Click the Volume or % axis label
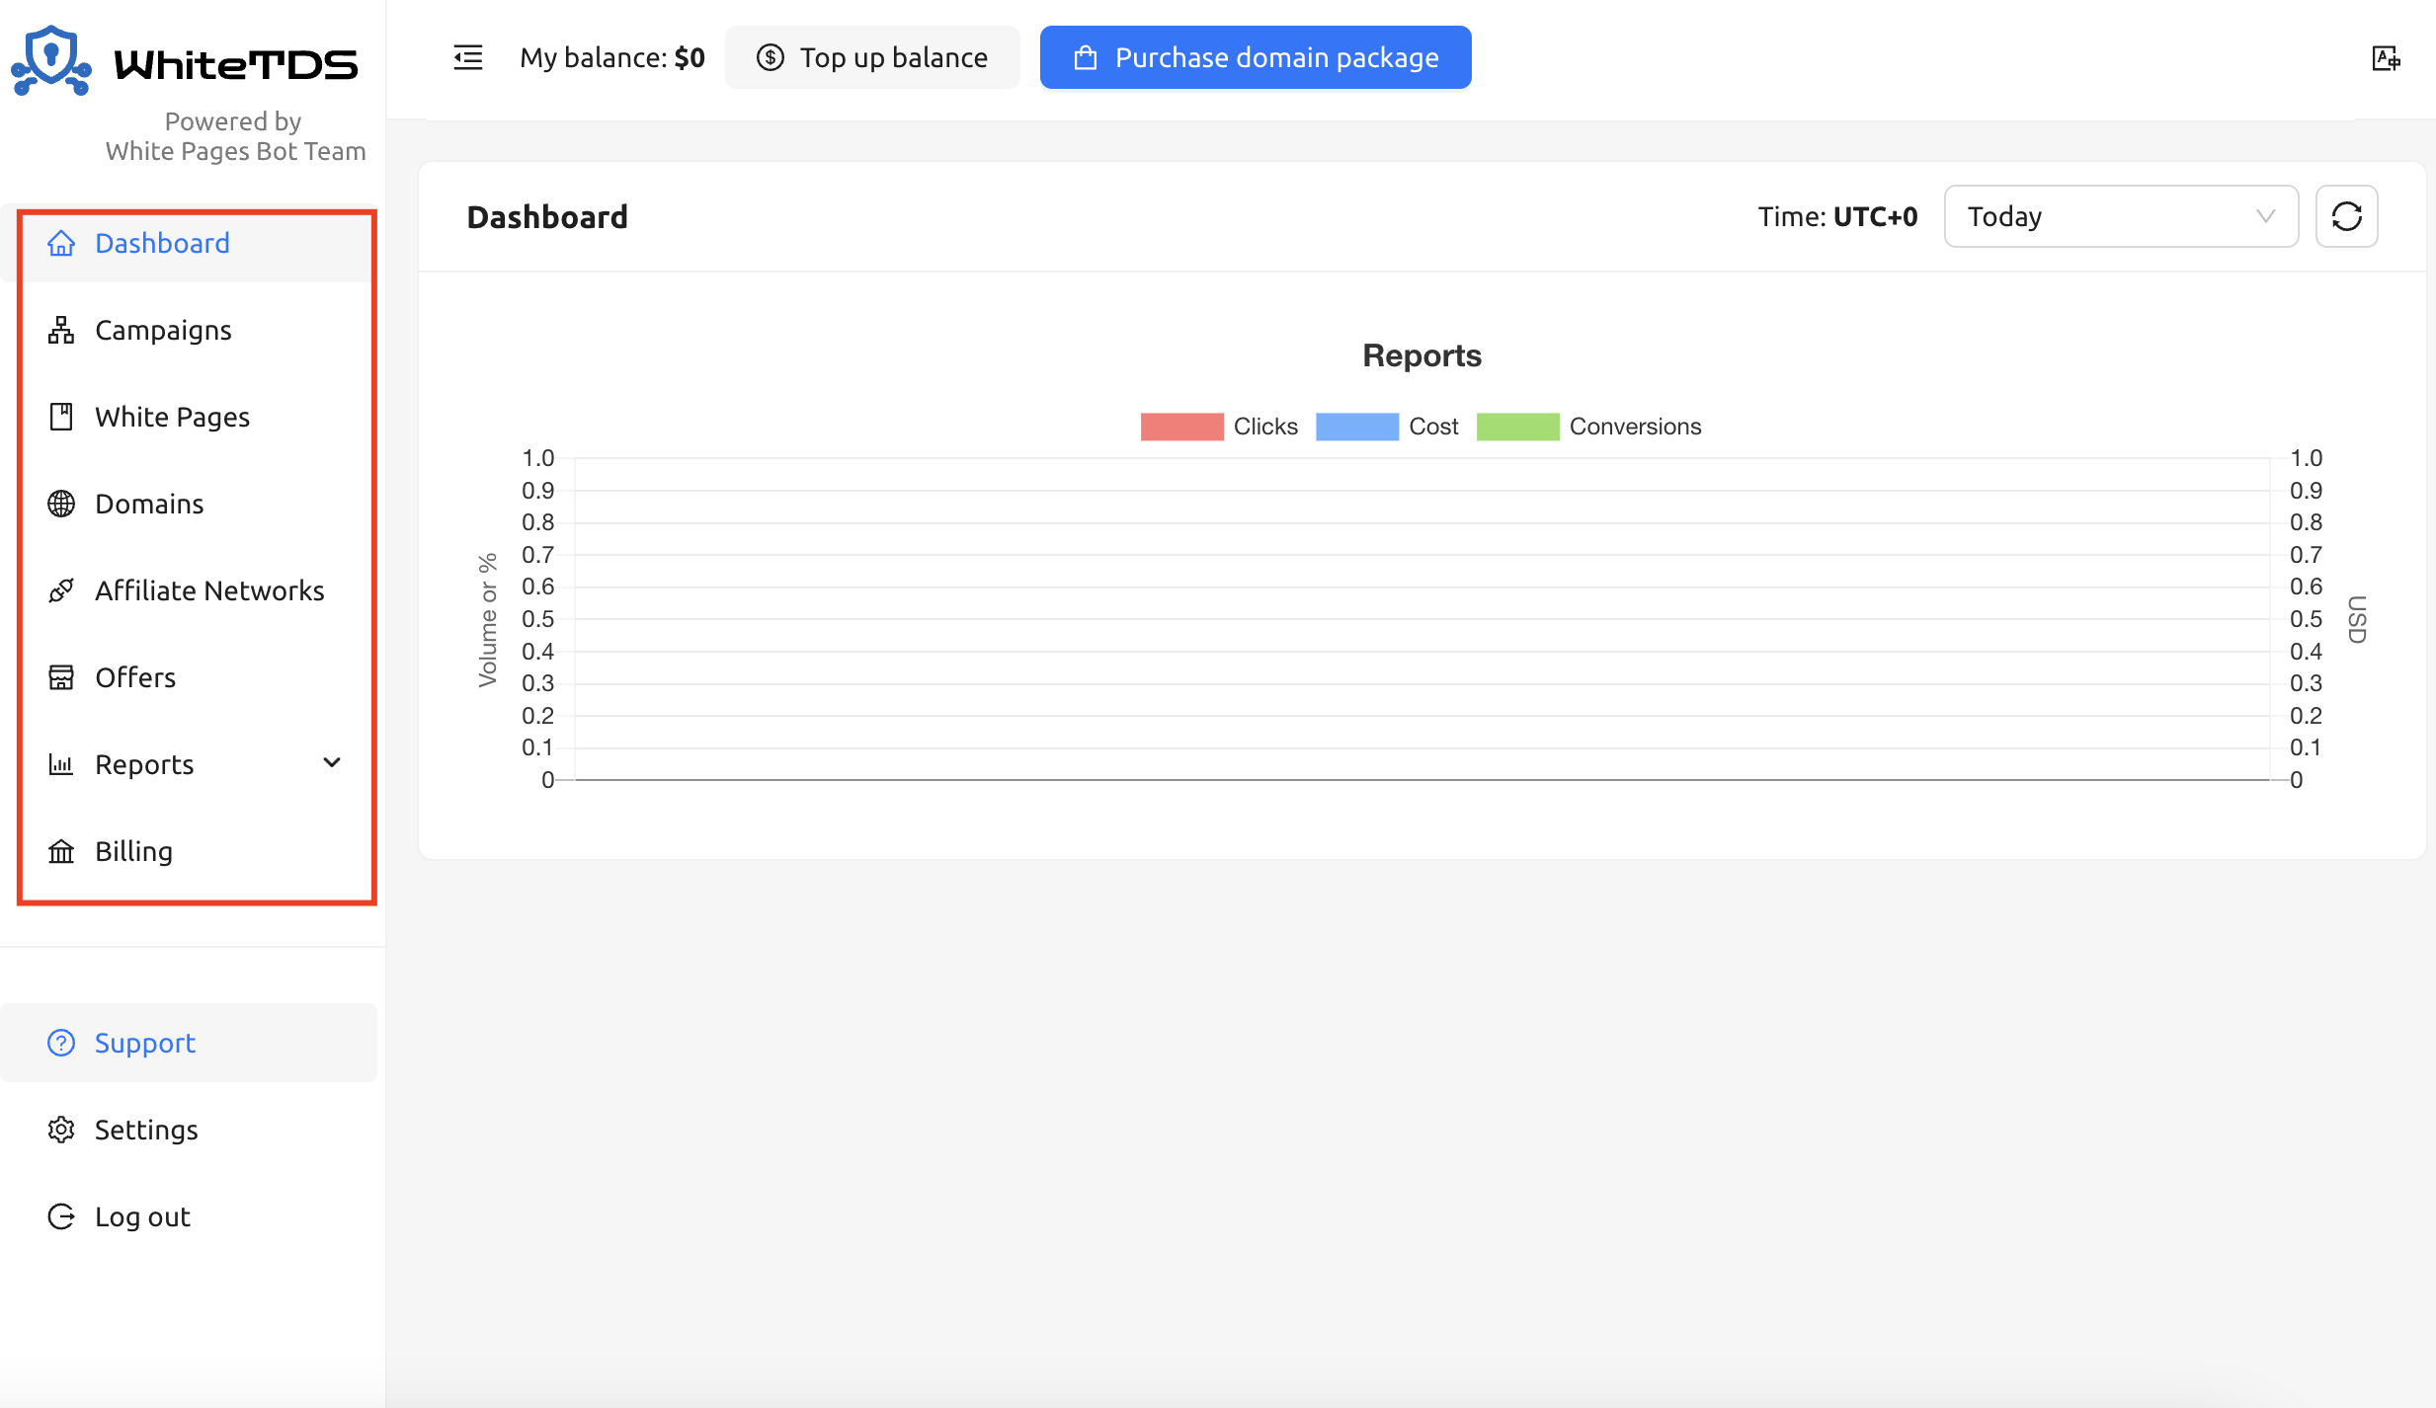 [487, 620]
